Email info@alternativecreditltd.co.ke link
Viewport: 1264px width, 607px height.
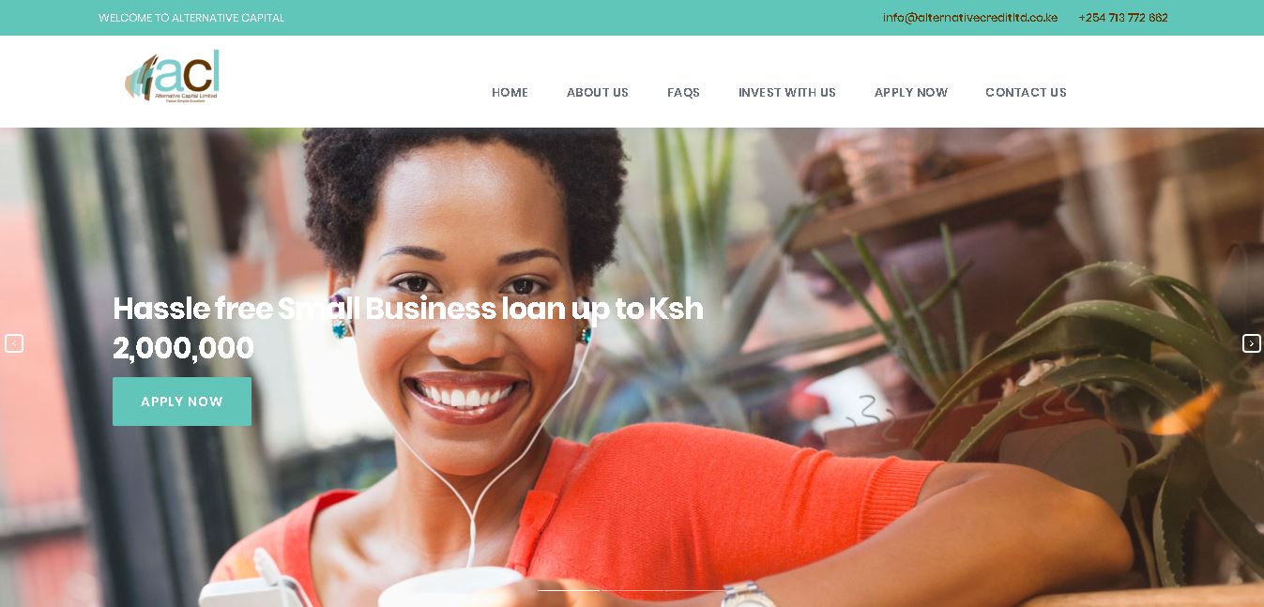click(x=970, y=18)
